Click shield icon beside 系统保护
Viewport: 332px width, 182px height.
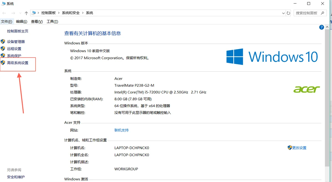[3, 56]
